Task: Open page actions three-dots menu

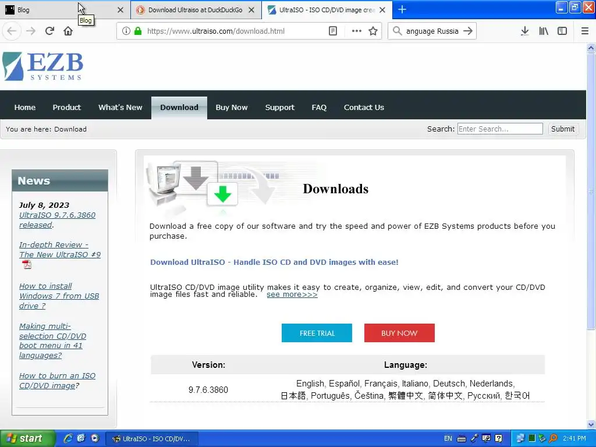Action: (356, 31)
